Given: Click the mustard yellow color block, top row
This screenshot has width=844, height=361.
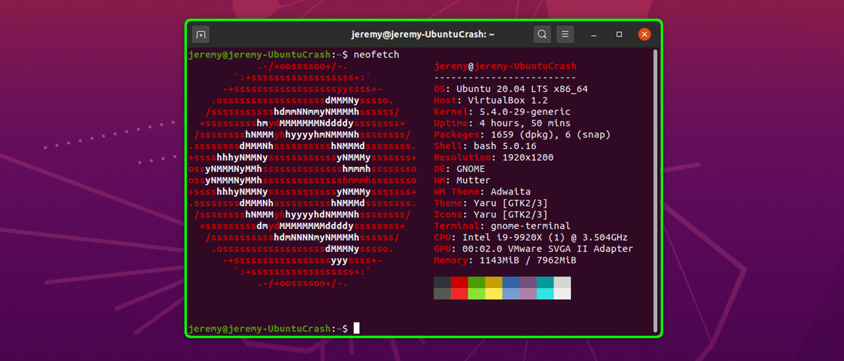Looking at the screenshot, I should pyautogui.click(x=494, y=282).
